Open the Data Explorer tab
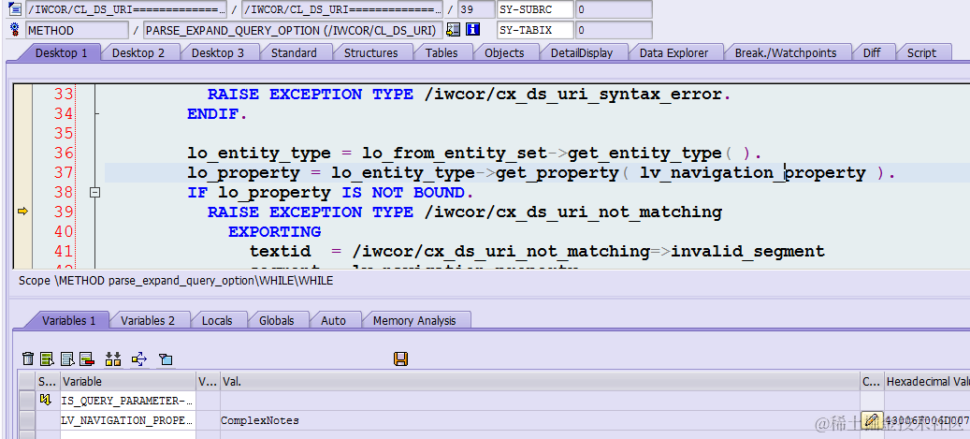Image resolution: width=970 pixels, height=439 pixels. pos(673,52)
